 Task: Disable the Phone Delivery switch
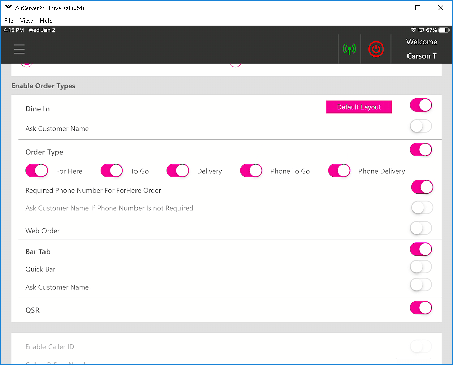tap(339, 171)
